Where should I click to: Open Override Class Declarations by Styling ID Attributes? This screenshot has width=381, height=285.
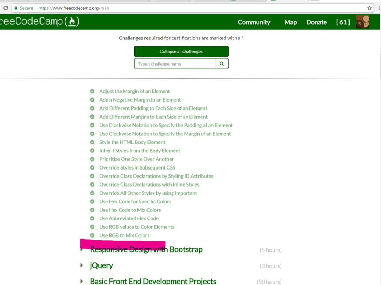point(156,176)
